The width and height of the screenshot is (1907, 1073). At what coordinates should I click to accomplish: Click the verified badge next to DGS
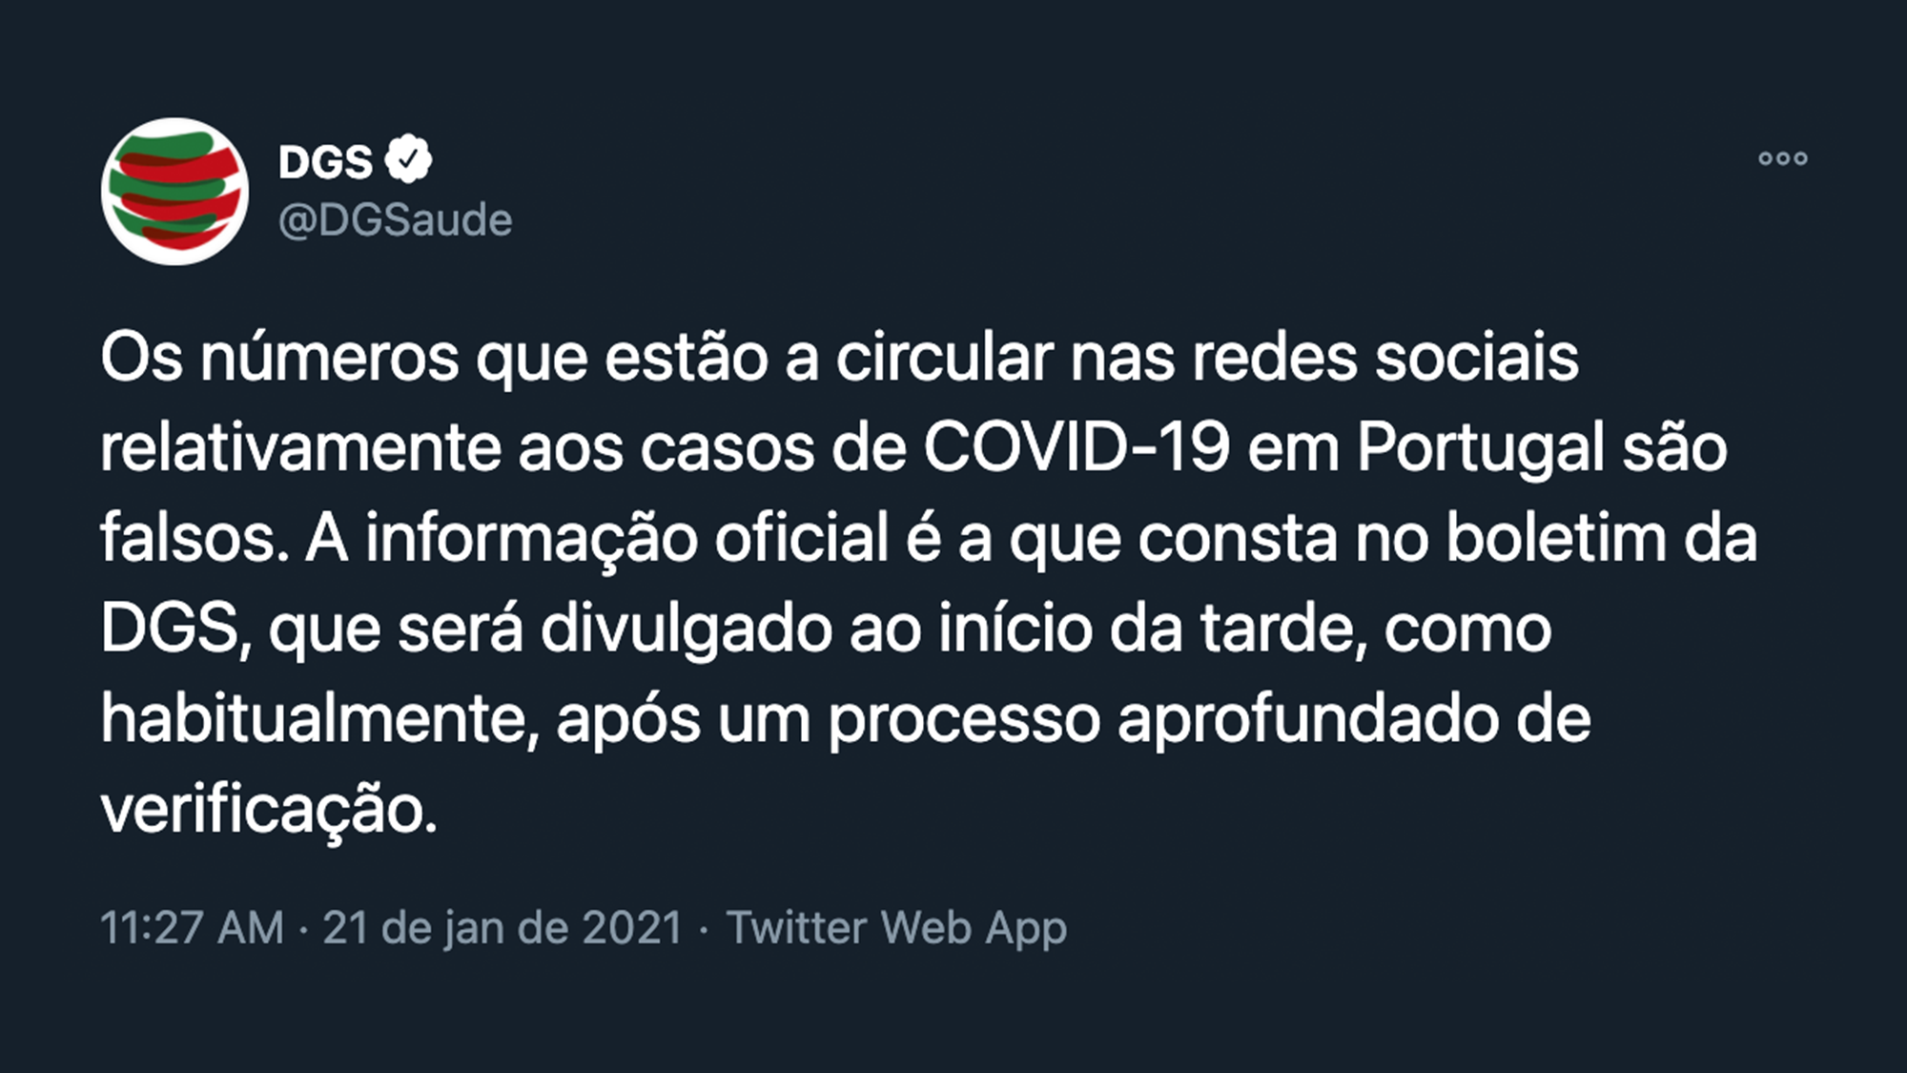409,160
